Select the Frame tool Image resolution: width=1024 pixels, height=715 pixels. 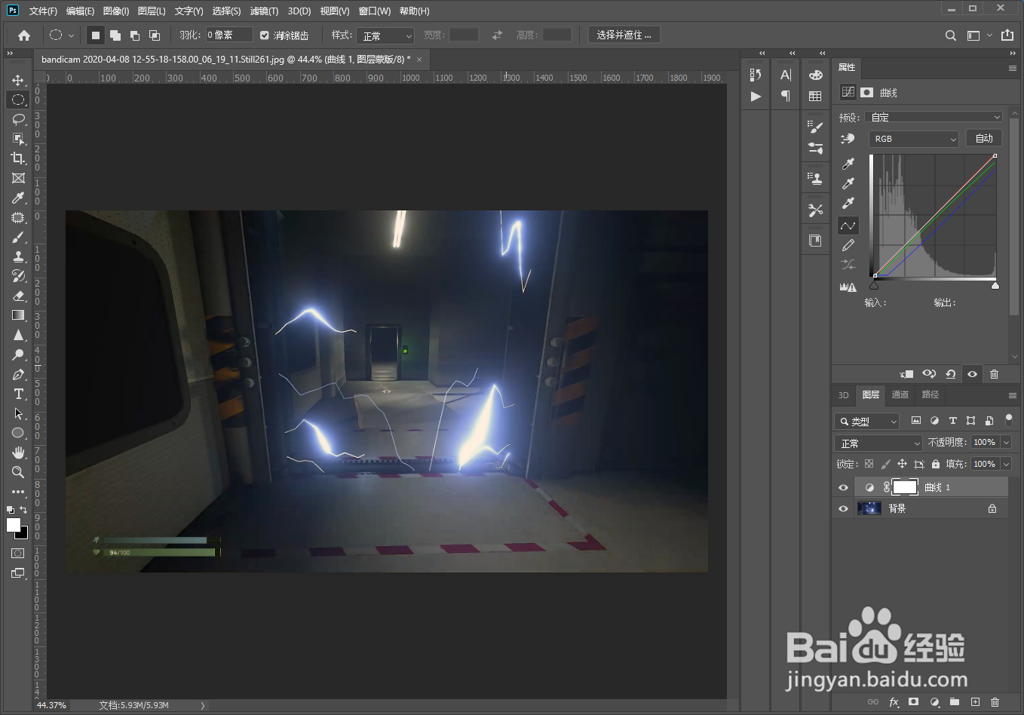(18, 178)
